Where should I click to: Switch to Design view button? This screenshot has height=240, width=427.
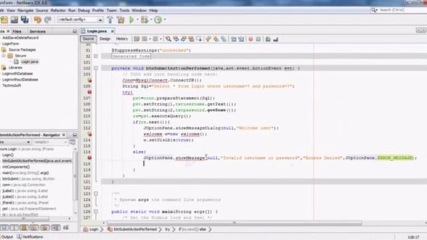(x=105, y=39)
